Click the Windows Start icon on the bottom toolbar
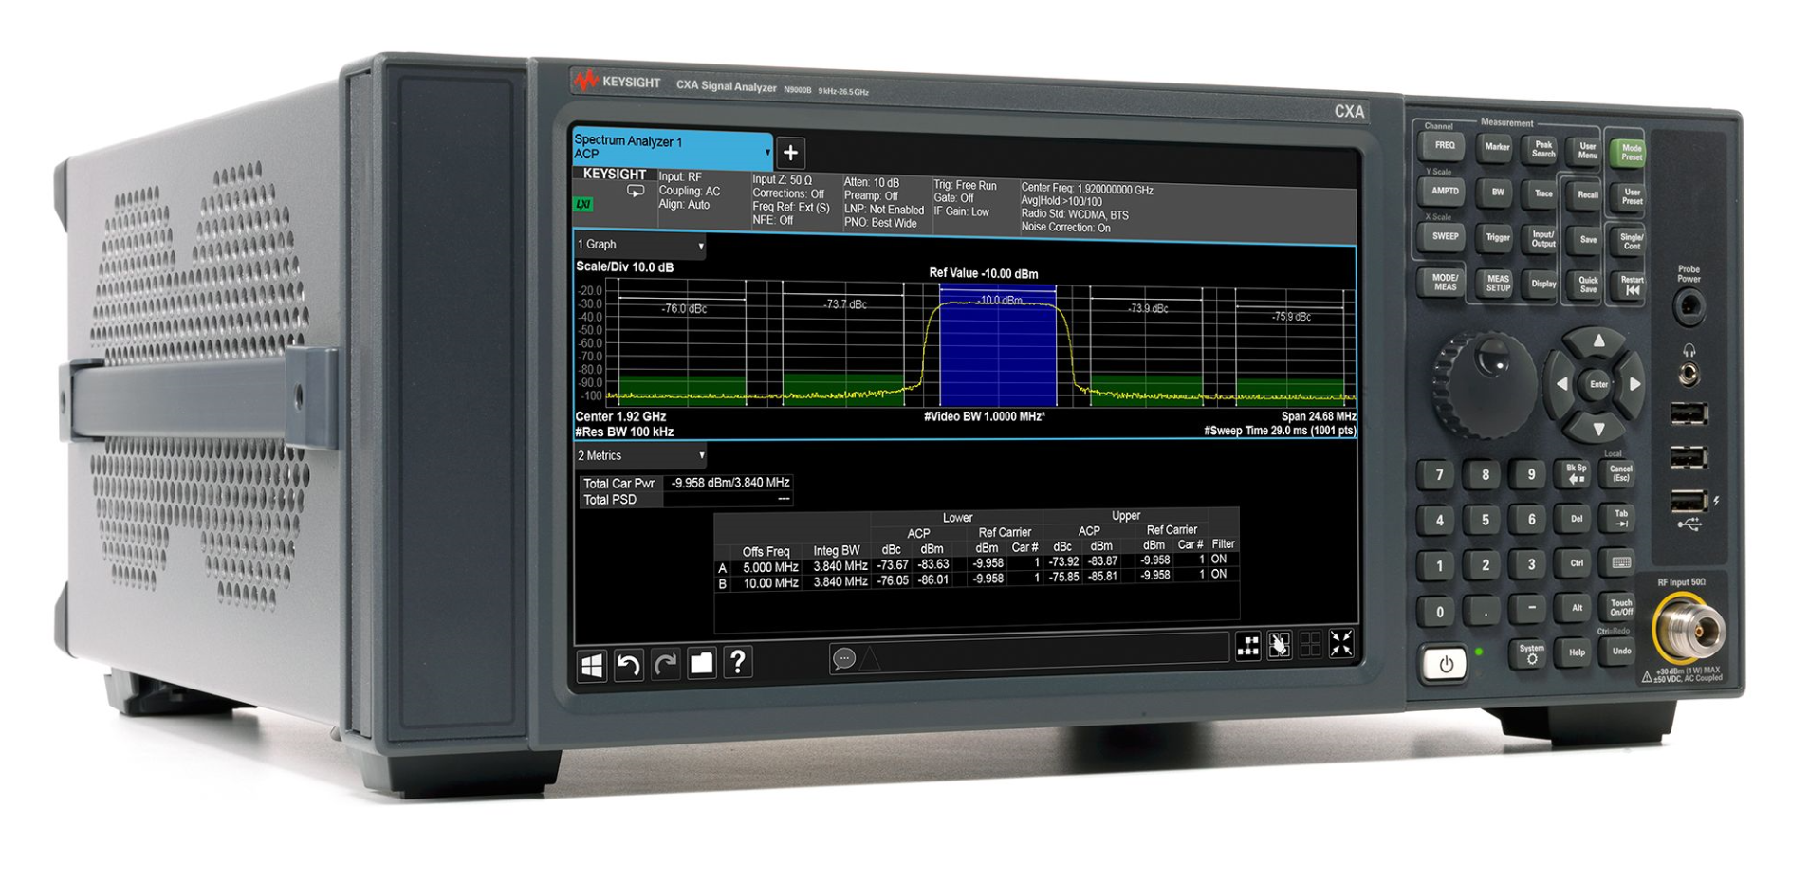The width and height of the screenshot is (1809, 882). click(x=593, y=665)
